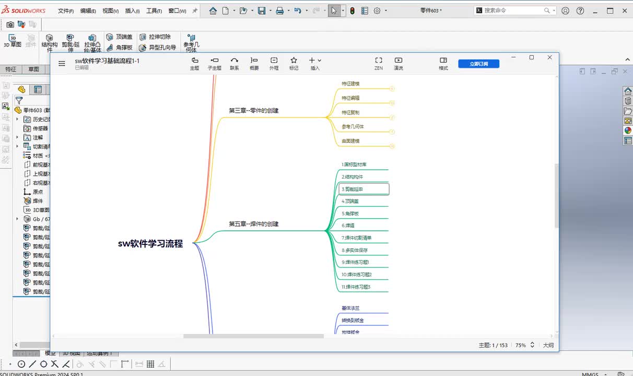The image size is (633, 376).
Task: Select the 结构构件 structural member tool
Action: pyautogui.click(x=50, y=43)
